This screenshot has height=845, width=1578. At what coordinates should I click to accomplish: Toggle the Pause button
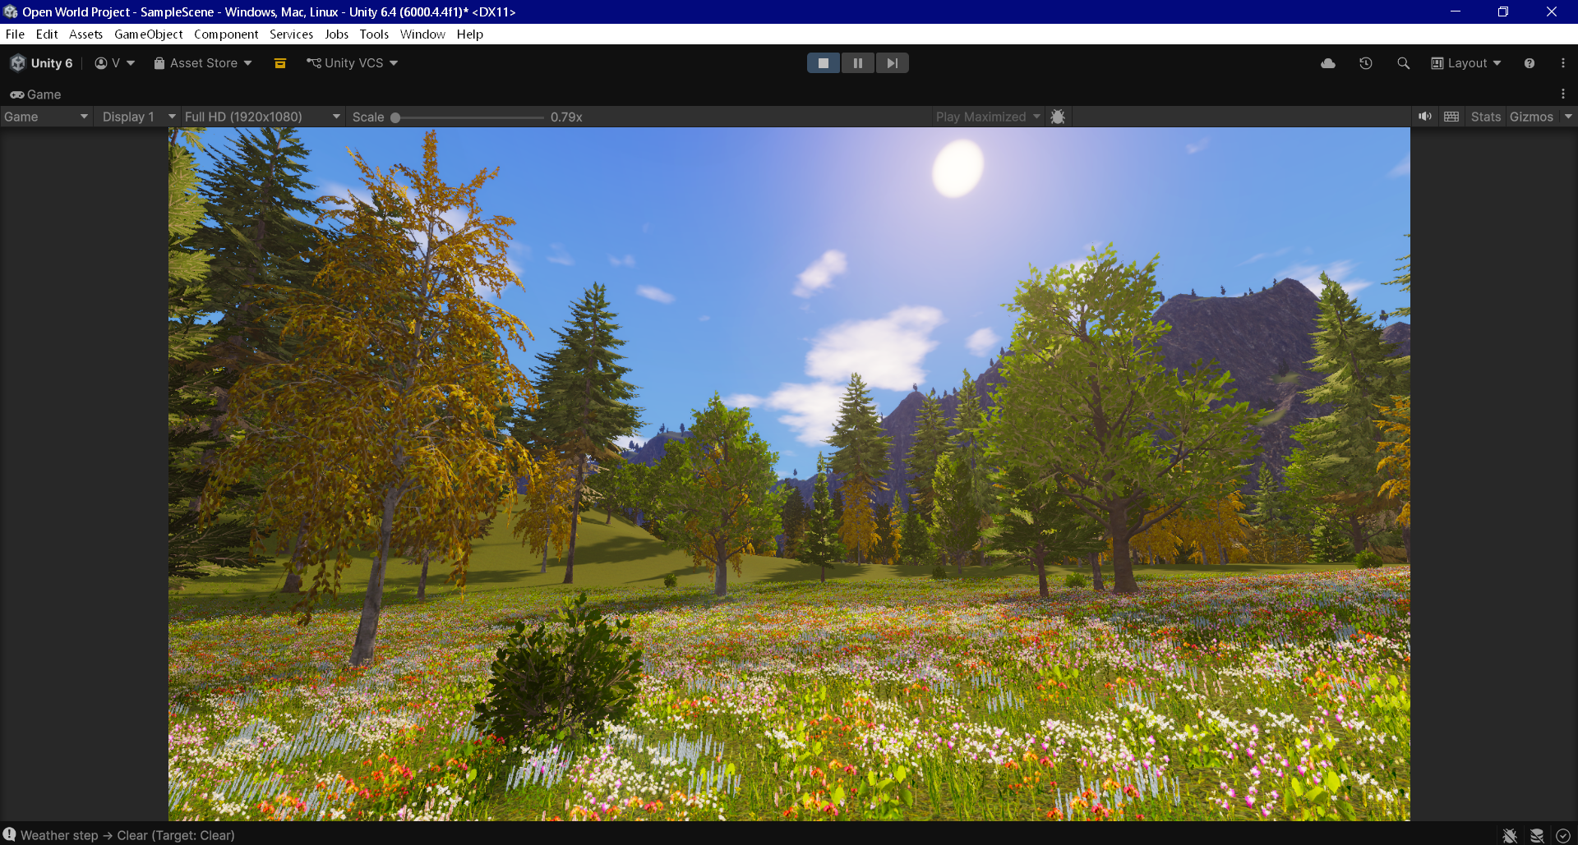click(858, 63)
